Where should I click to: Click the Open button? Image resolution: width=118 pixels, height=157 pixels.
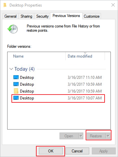pyautogui.click(x=69, y=136)
